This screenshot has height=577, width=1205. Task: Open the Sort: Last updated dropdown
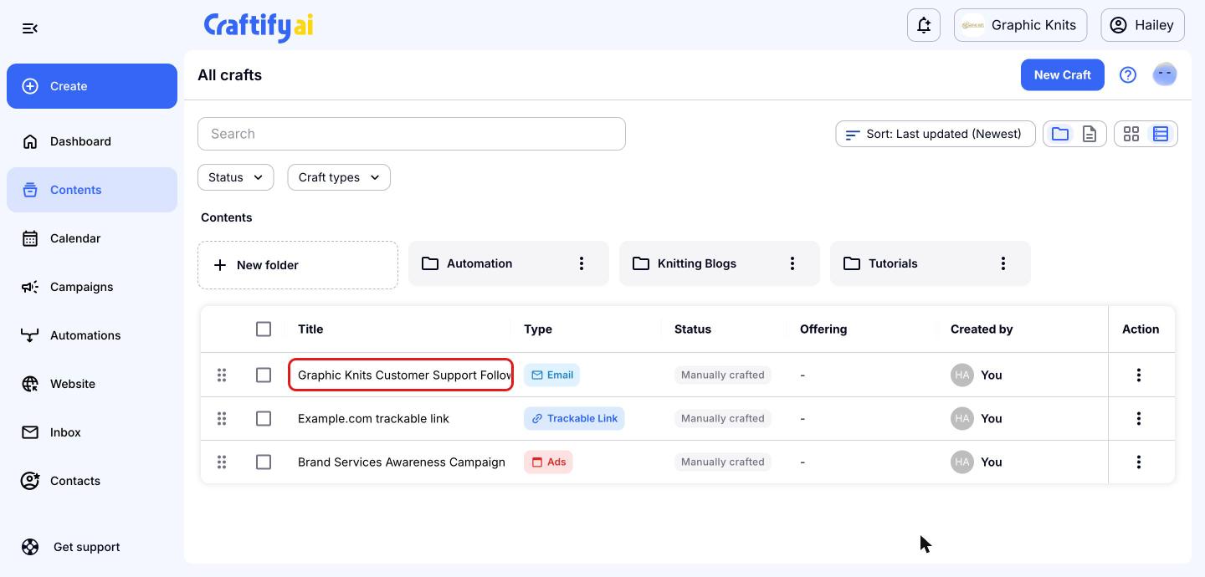tap(936, 134)
